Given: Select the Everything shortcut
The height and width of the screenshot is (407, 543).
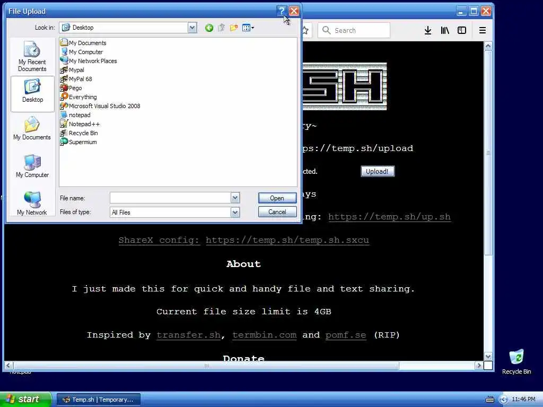Looking at the screenshot, I should coord(78,97).
